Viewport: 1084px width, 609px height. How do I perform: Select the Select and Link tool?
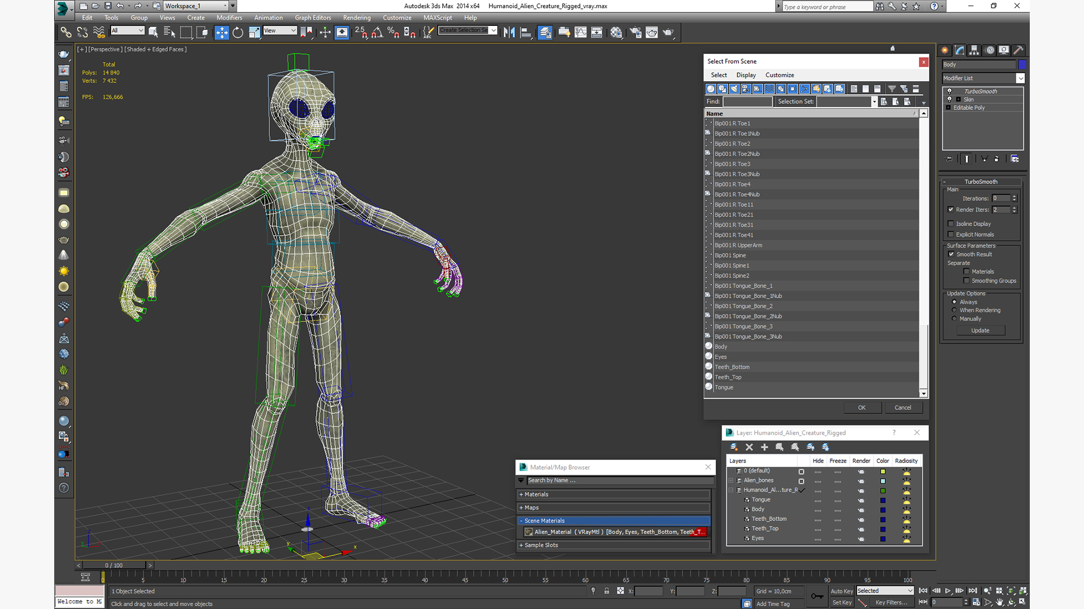click(x=66, y=33)
